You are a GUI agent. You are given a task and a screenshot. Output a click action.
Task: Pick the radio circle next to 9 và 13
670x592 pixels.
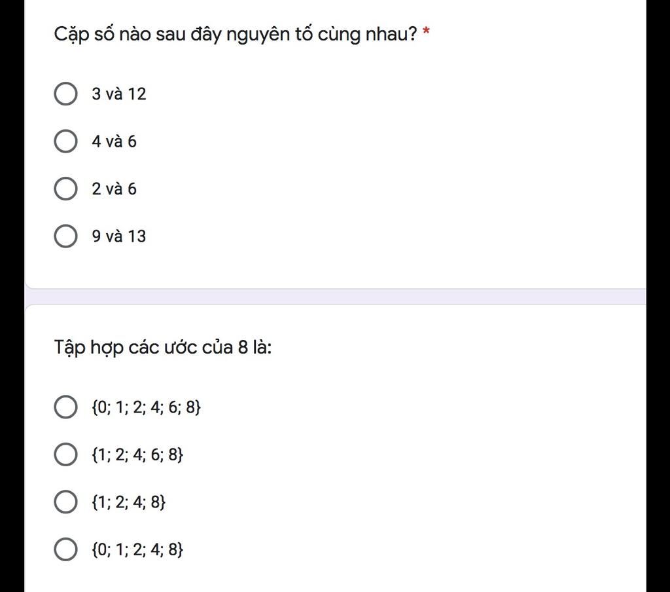pyautogui.click(x=65, y=236)
